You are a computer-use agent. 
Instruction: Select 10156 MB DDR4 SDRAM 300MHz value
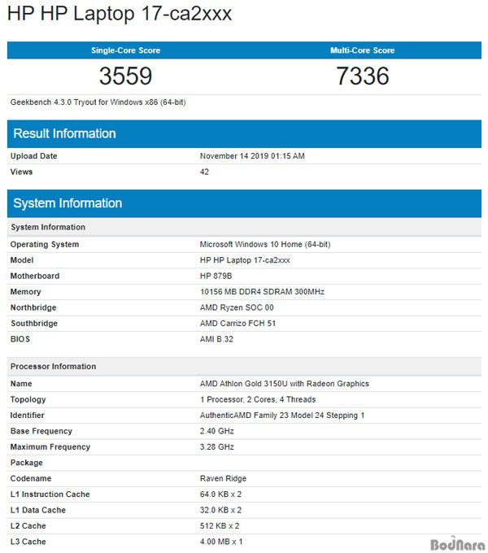[x=262, y=292]
